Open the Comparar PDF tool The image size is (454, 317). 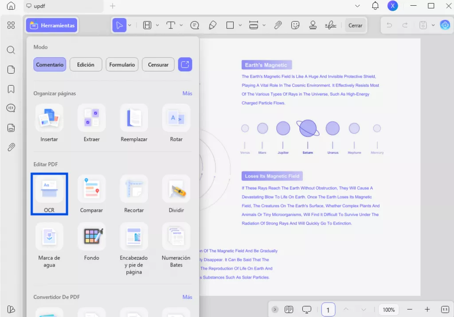pyautogui.click(x=91, y=194)
